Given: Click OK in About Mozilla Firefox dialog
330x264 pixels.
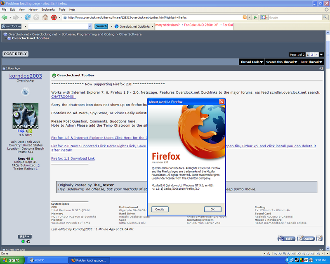Looking at the screenshot, I should coord(212,209).
